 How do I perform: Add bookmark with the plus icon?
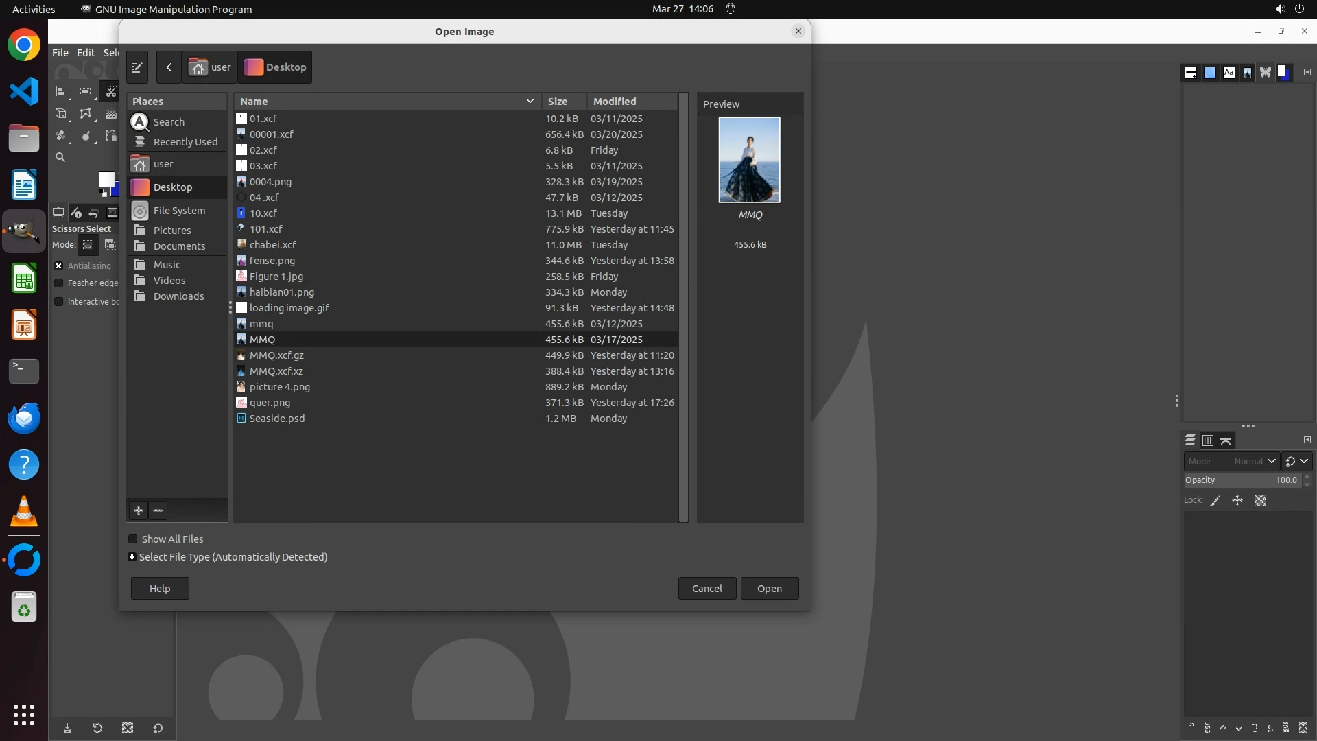139,510
